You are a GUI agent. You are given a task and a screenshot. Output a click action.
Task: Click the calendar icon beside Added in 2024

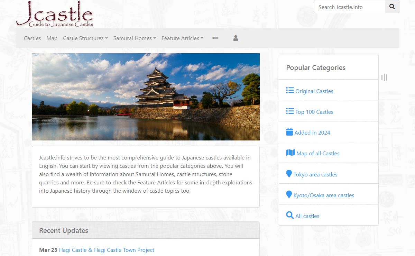coord(289,132)
